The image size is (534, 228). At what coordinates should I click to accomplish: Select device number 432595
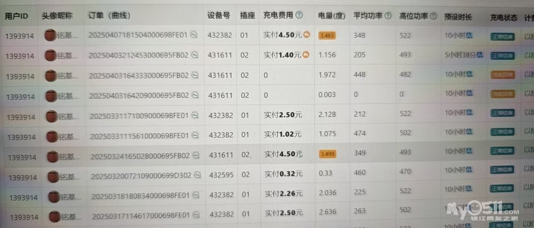point(221,175)
